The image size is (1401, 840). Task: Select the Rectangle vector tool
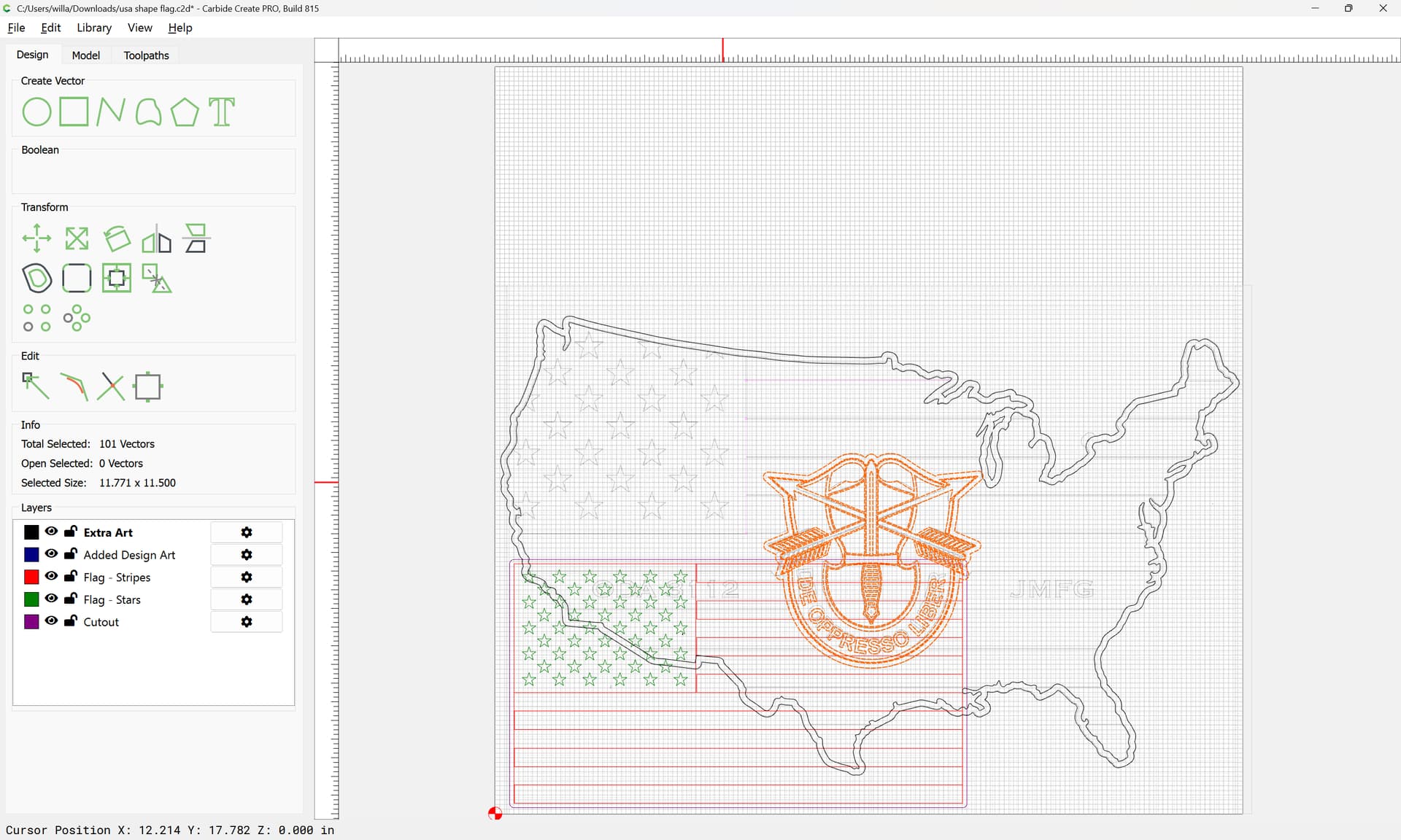74,112
